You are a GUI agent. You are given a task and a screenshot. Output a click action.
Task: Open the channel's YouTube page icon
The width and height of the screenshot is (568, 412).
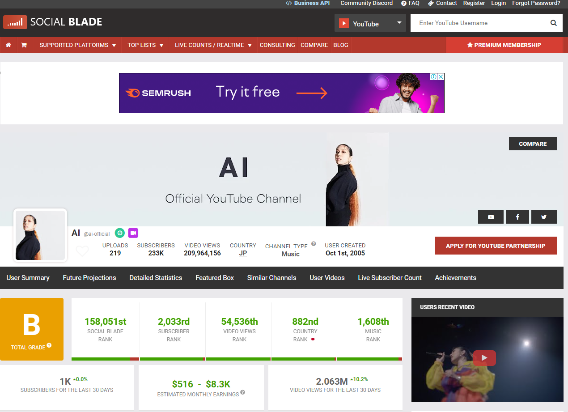point(491,217)
